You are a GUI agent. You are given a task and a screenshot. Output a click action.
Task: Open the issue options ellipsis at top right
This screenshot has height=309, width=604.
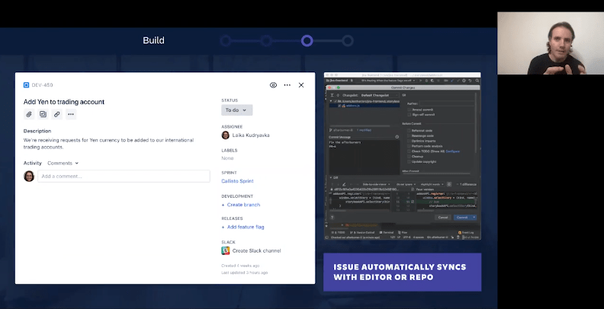288,85
